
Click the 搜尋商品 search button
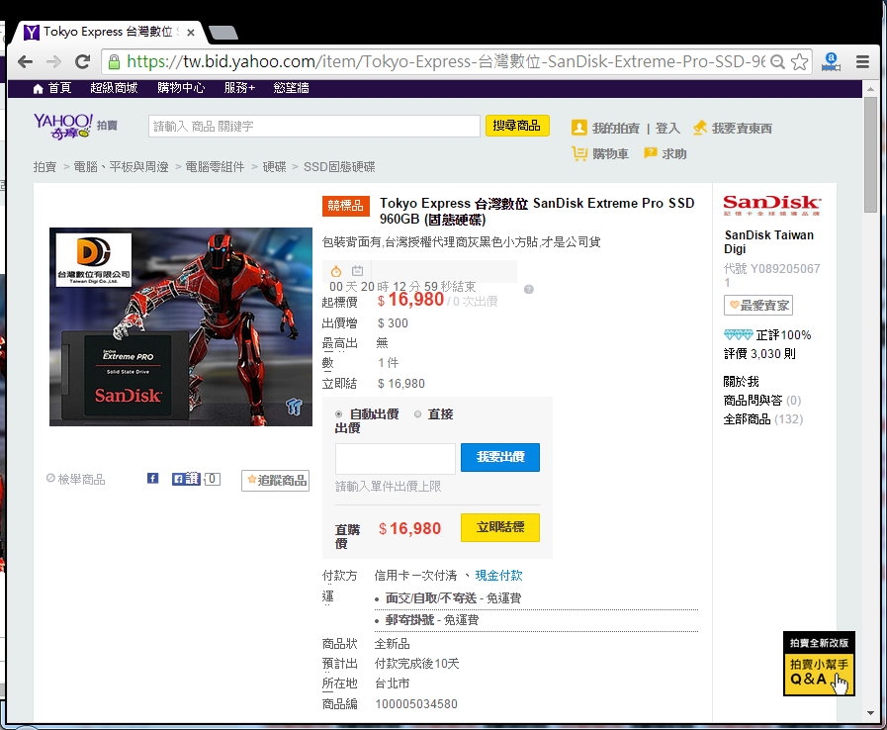tap(516, 126)
